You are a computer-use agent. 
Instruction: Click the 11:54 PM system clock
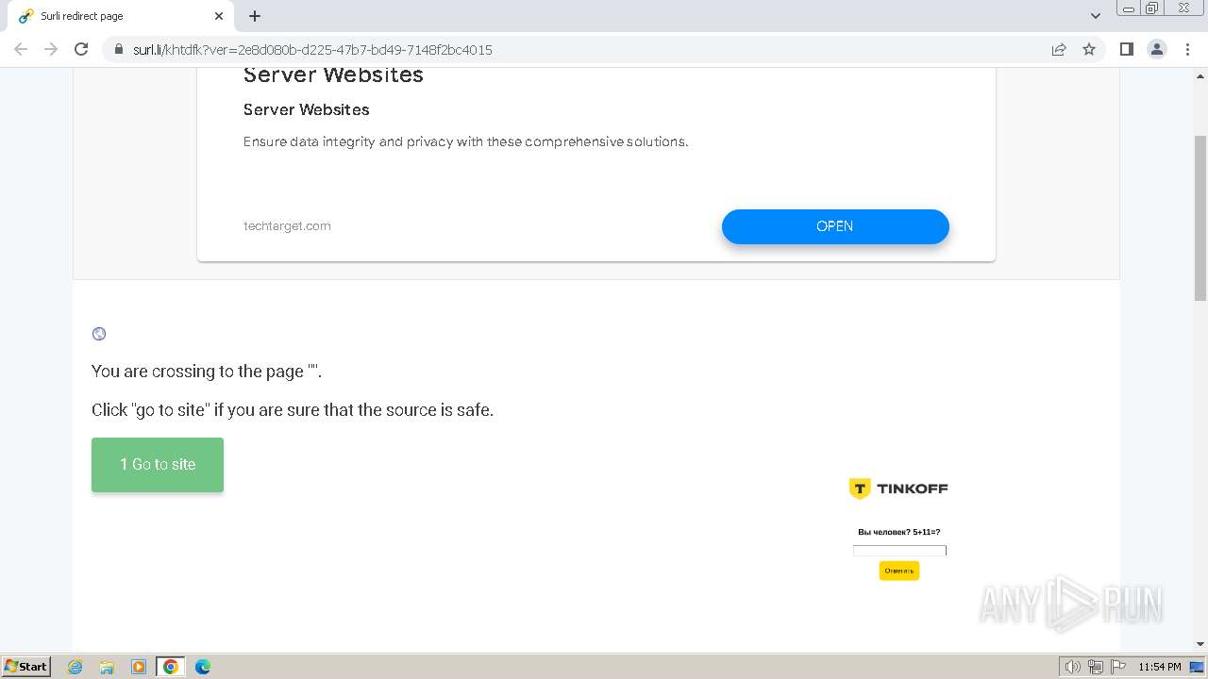click(1160, 667)
